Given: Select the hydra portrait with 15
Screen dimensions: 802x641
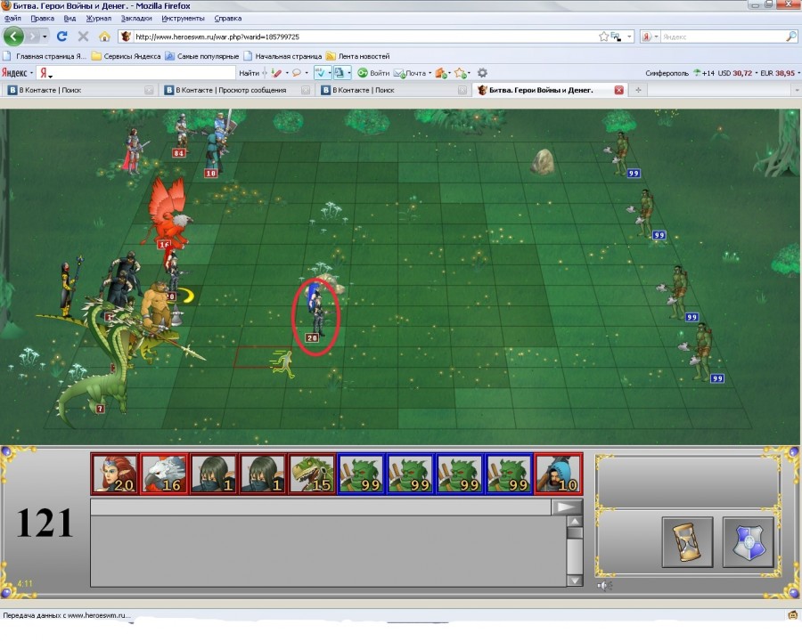Looking at the screenshot, I should coord(312,474).
